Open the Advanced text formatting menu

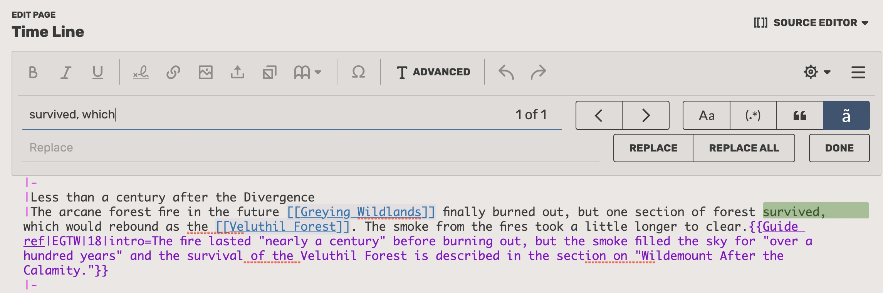433,72
